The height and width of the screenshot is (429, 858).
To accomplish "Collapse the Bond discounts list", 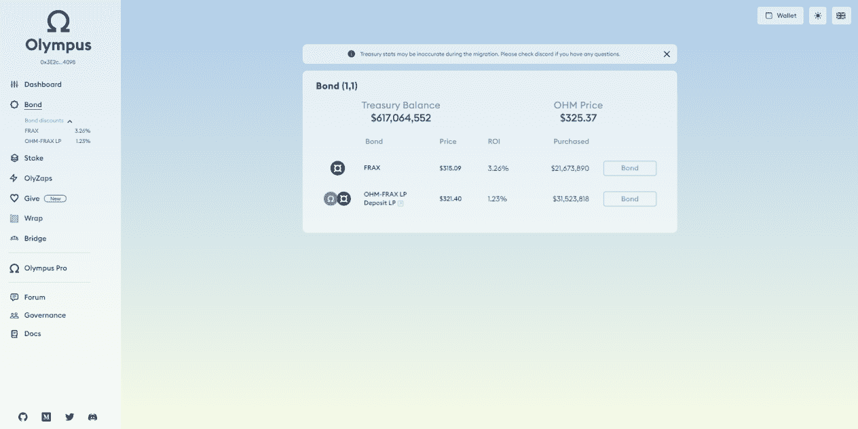I will pyautogui.click(x=70, y=121).
